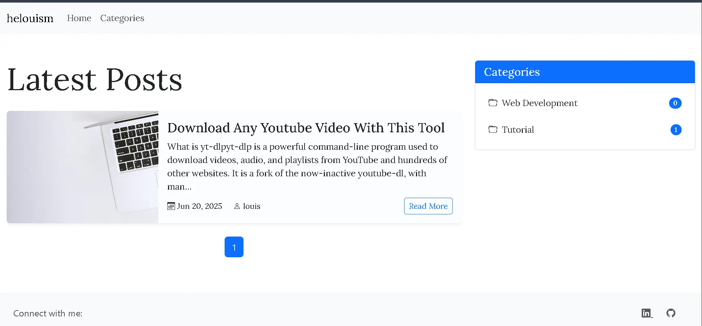Open the GitHub icon in footer
Image resolution: width=702 pixels, height=326 pixels.
671,313
